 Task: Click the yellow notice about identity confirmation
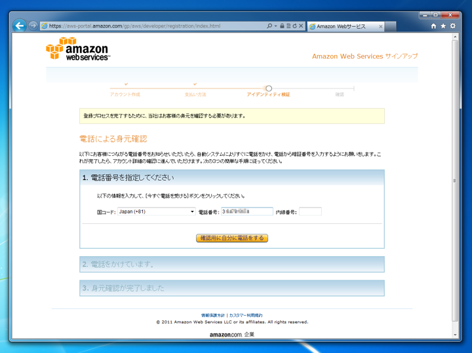(x=232, y=116)
